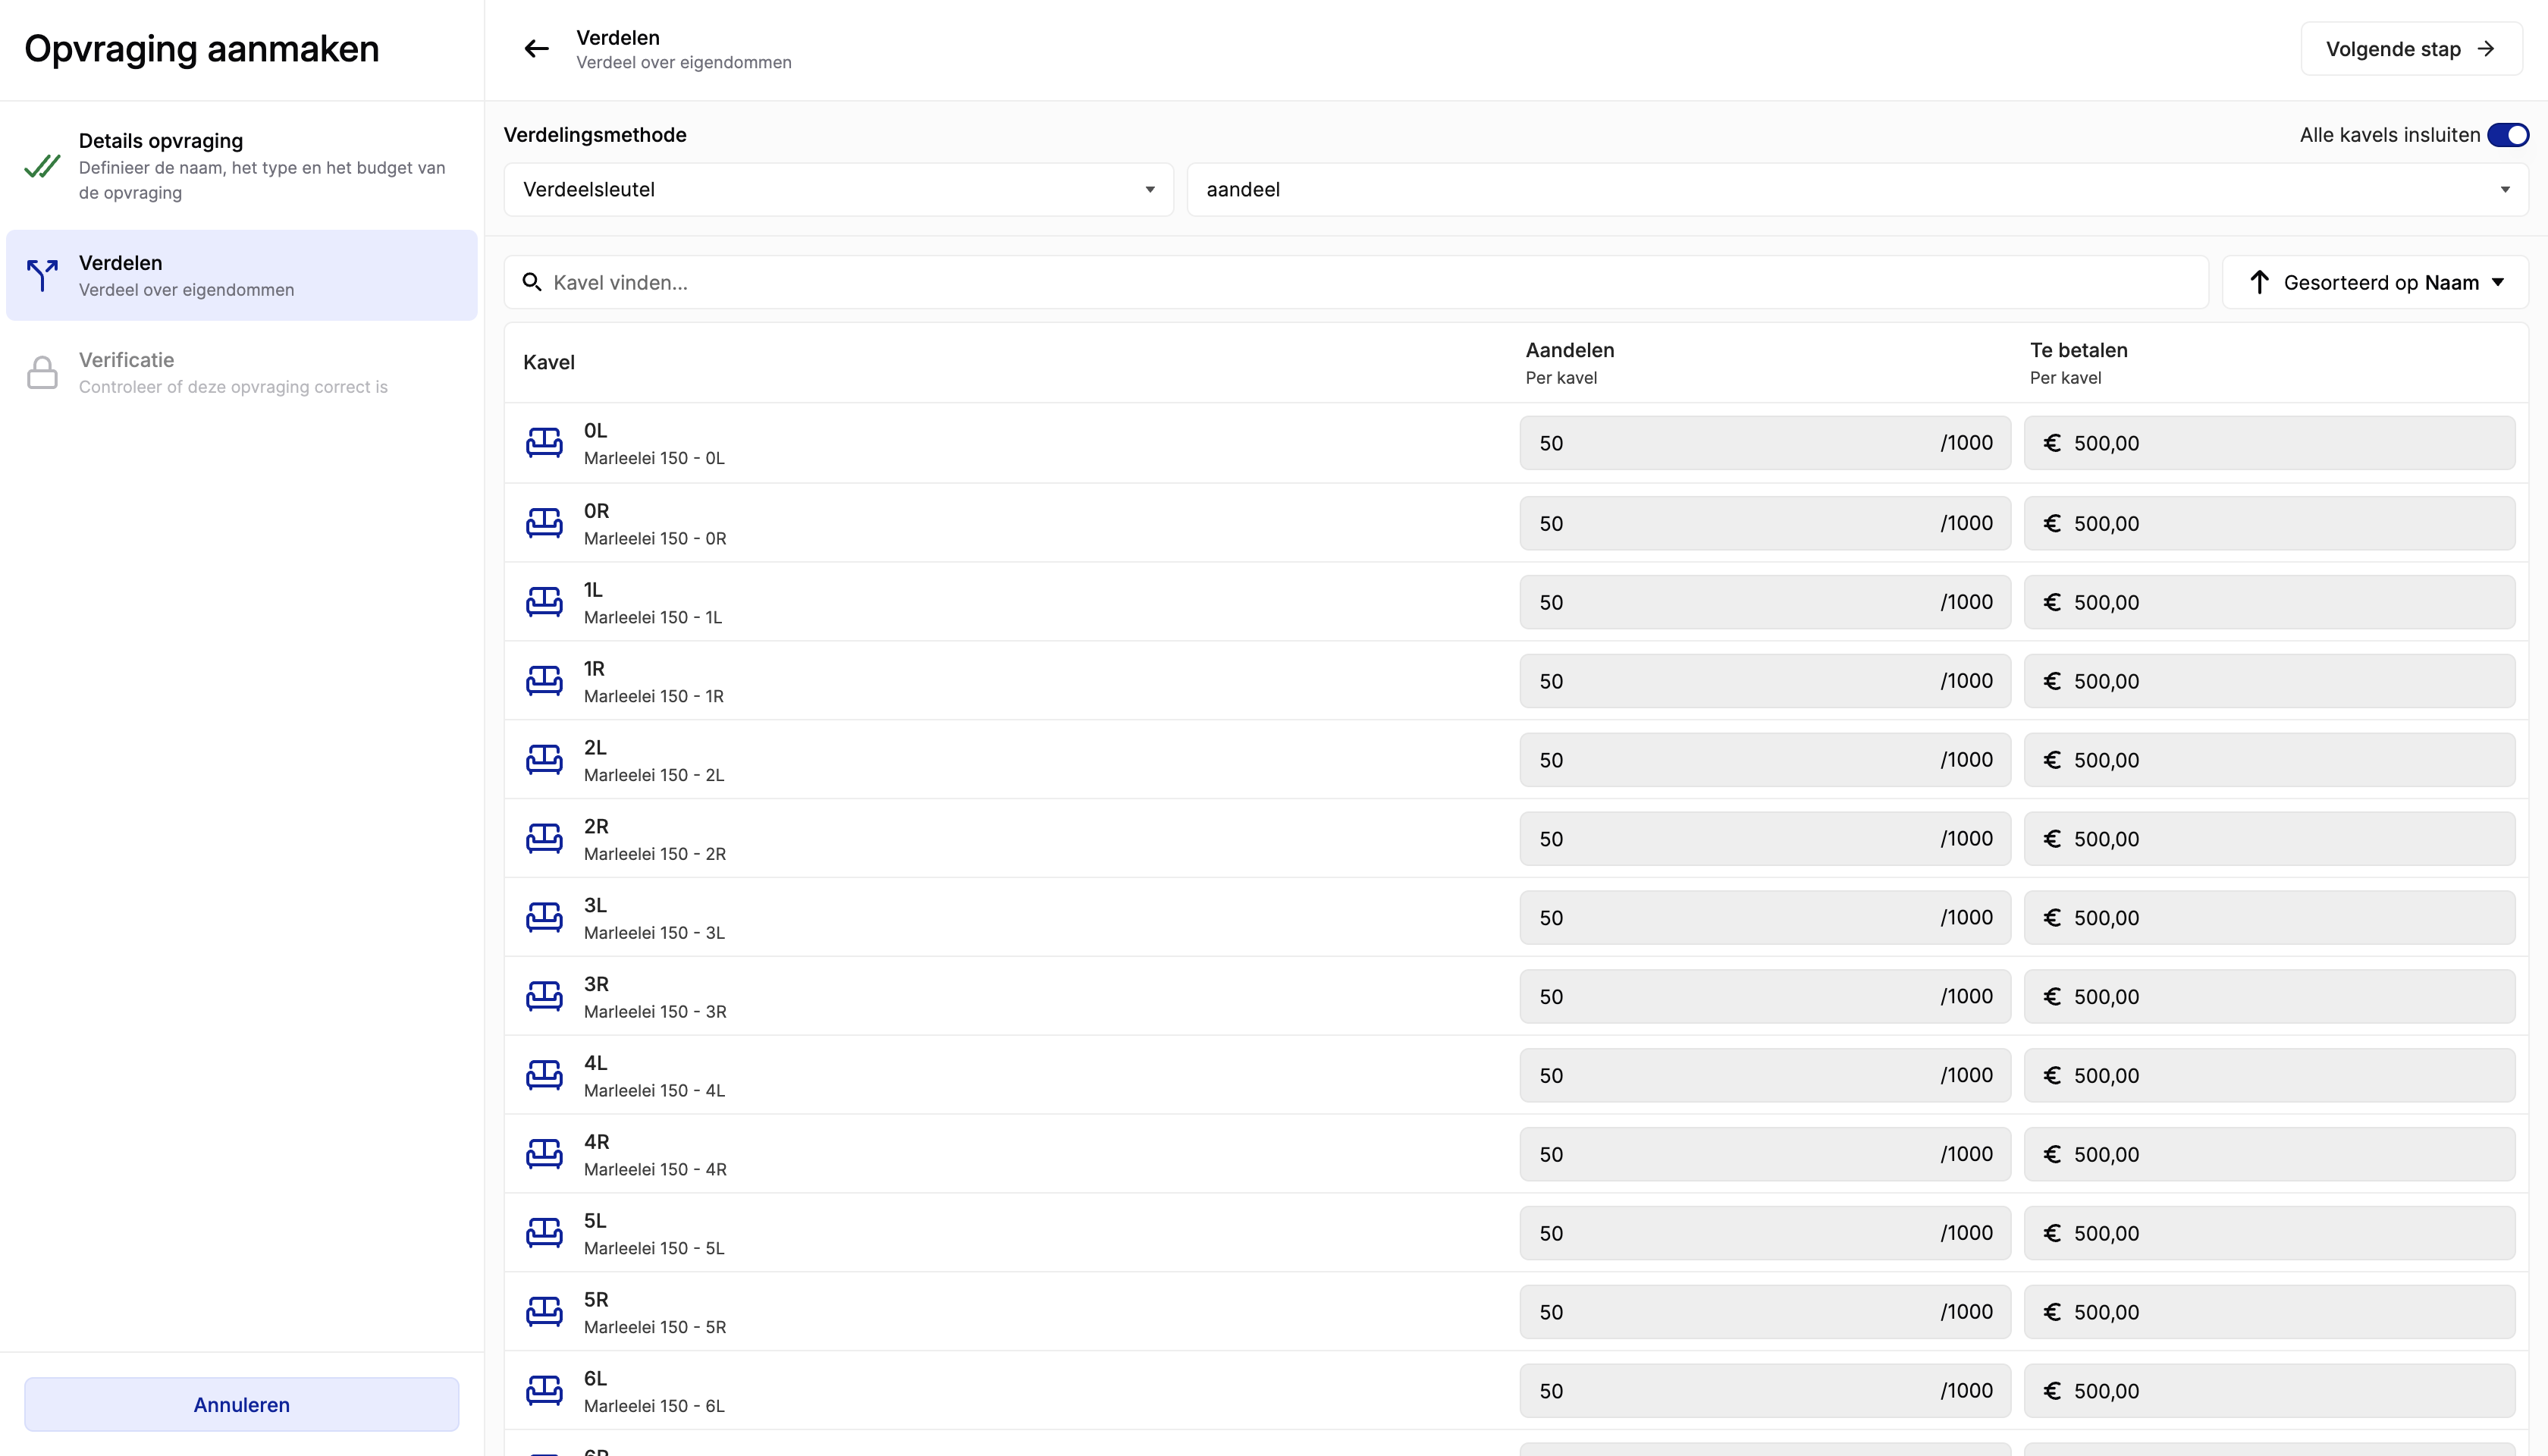This screenshot has height=1456, width=2548.
Task: Select the Verificatie step in sidebar
Action: [242, 372]
